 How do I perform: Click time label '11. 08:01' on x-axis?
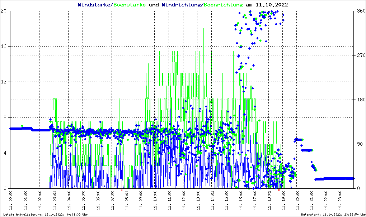(126, 201)
